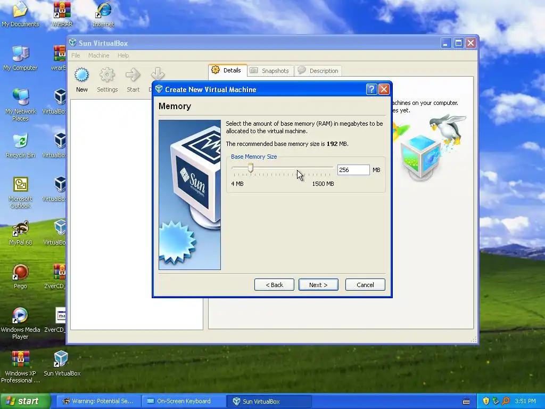Cancel the new virtual machine wizard
Viewport: 545px width, 409px height.
tap(365, 284)
